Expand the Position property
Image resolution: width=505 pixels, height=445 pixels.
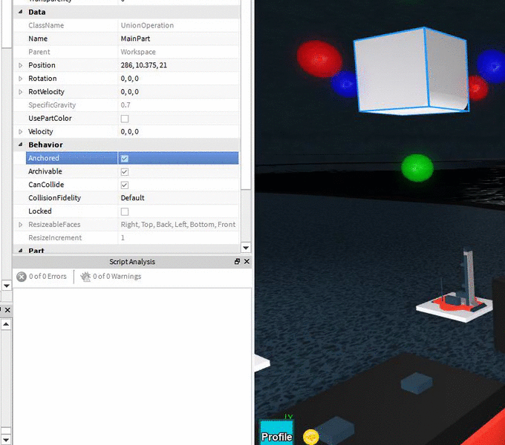tap(21, 65)
